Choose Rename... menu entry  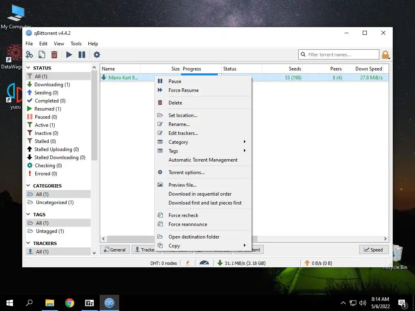pyautogui.click(x=203, y=124)
